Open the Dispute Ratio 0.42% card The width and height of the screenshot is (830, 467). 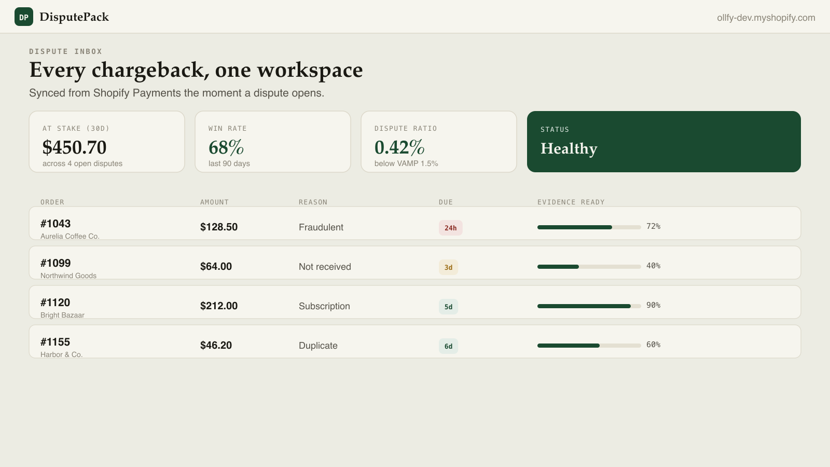point(439,142)
